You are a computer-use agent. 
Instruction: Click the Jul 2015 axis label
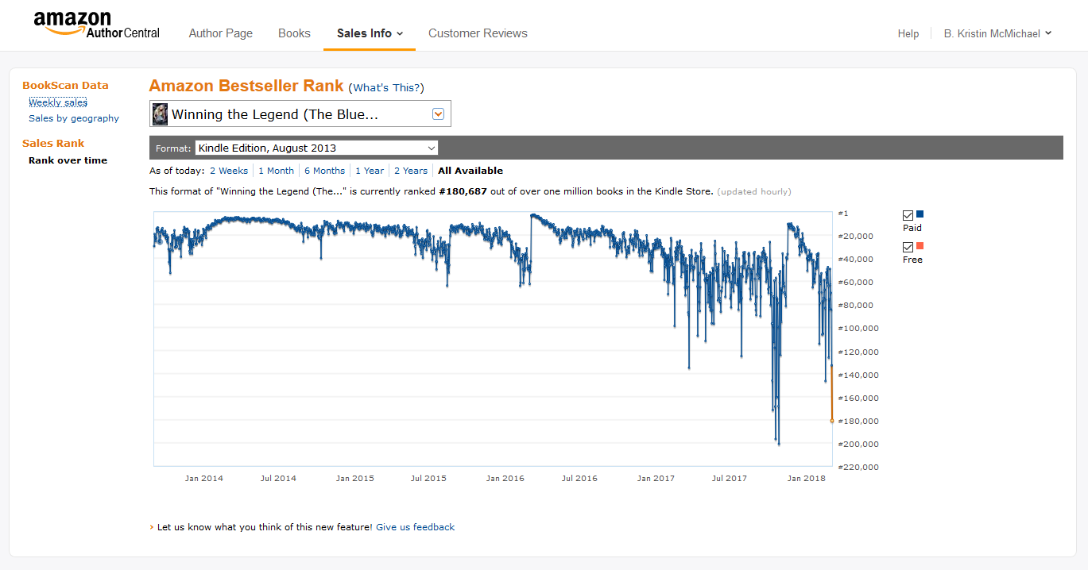(x=428, y=478)
